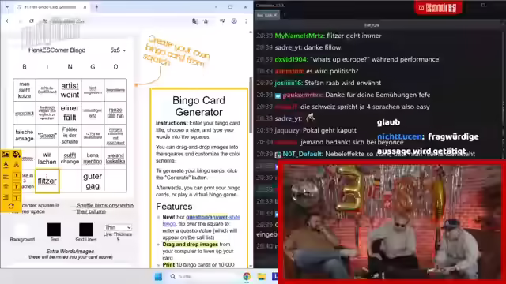Viewport: 506px width, 284px height.
Task: Choose the center-align text icon
Action: [6, 186]
